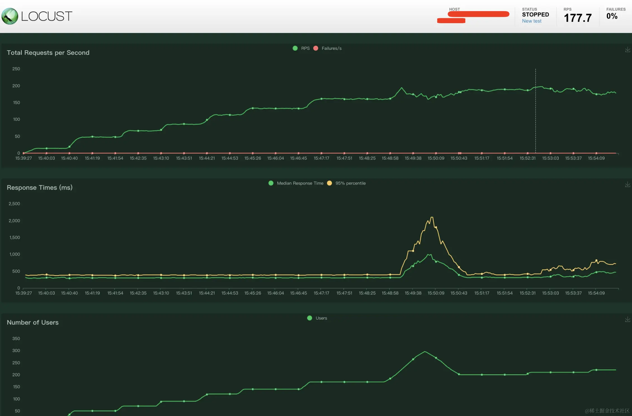Click the RPS peak point near 15:49
This screenshot has width=632, height=416.
(x=402, y=88)
